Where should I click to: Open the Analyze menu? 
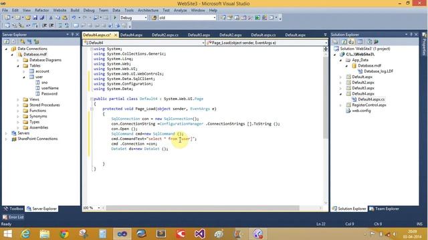click(181, 10)
